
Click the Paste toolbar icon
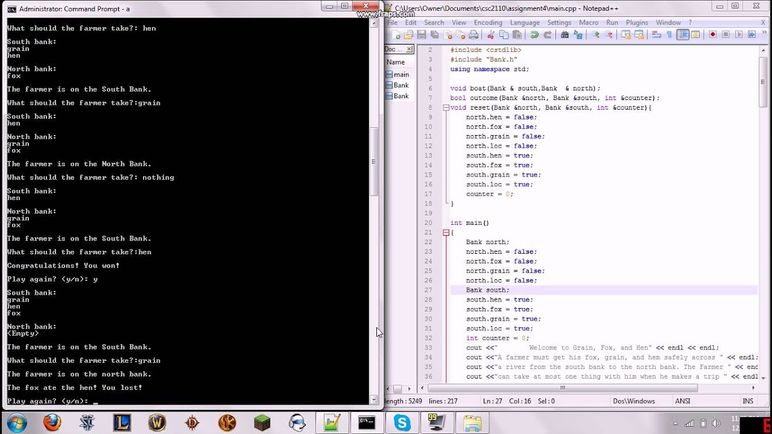tap(516, 35)
